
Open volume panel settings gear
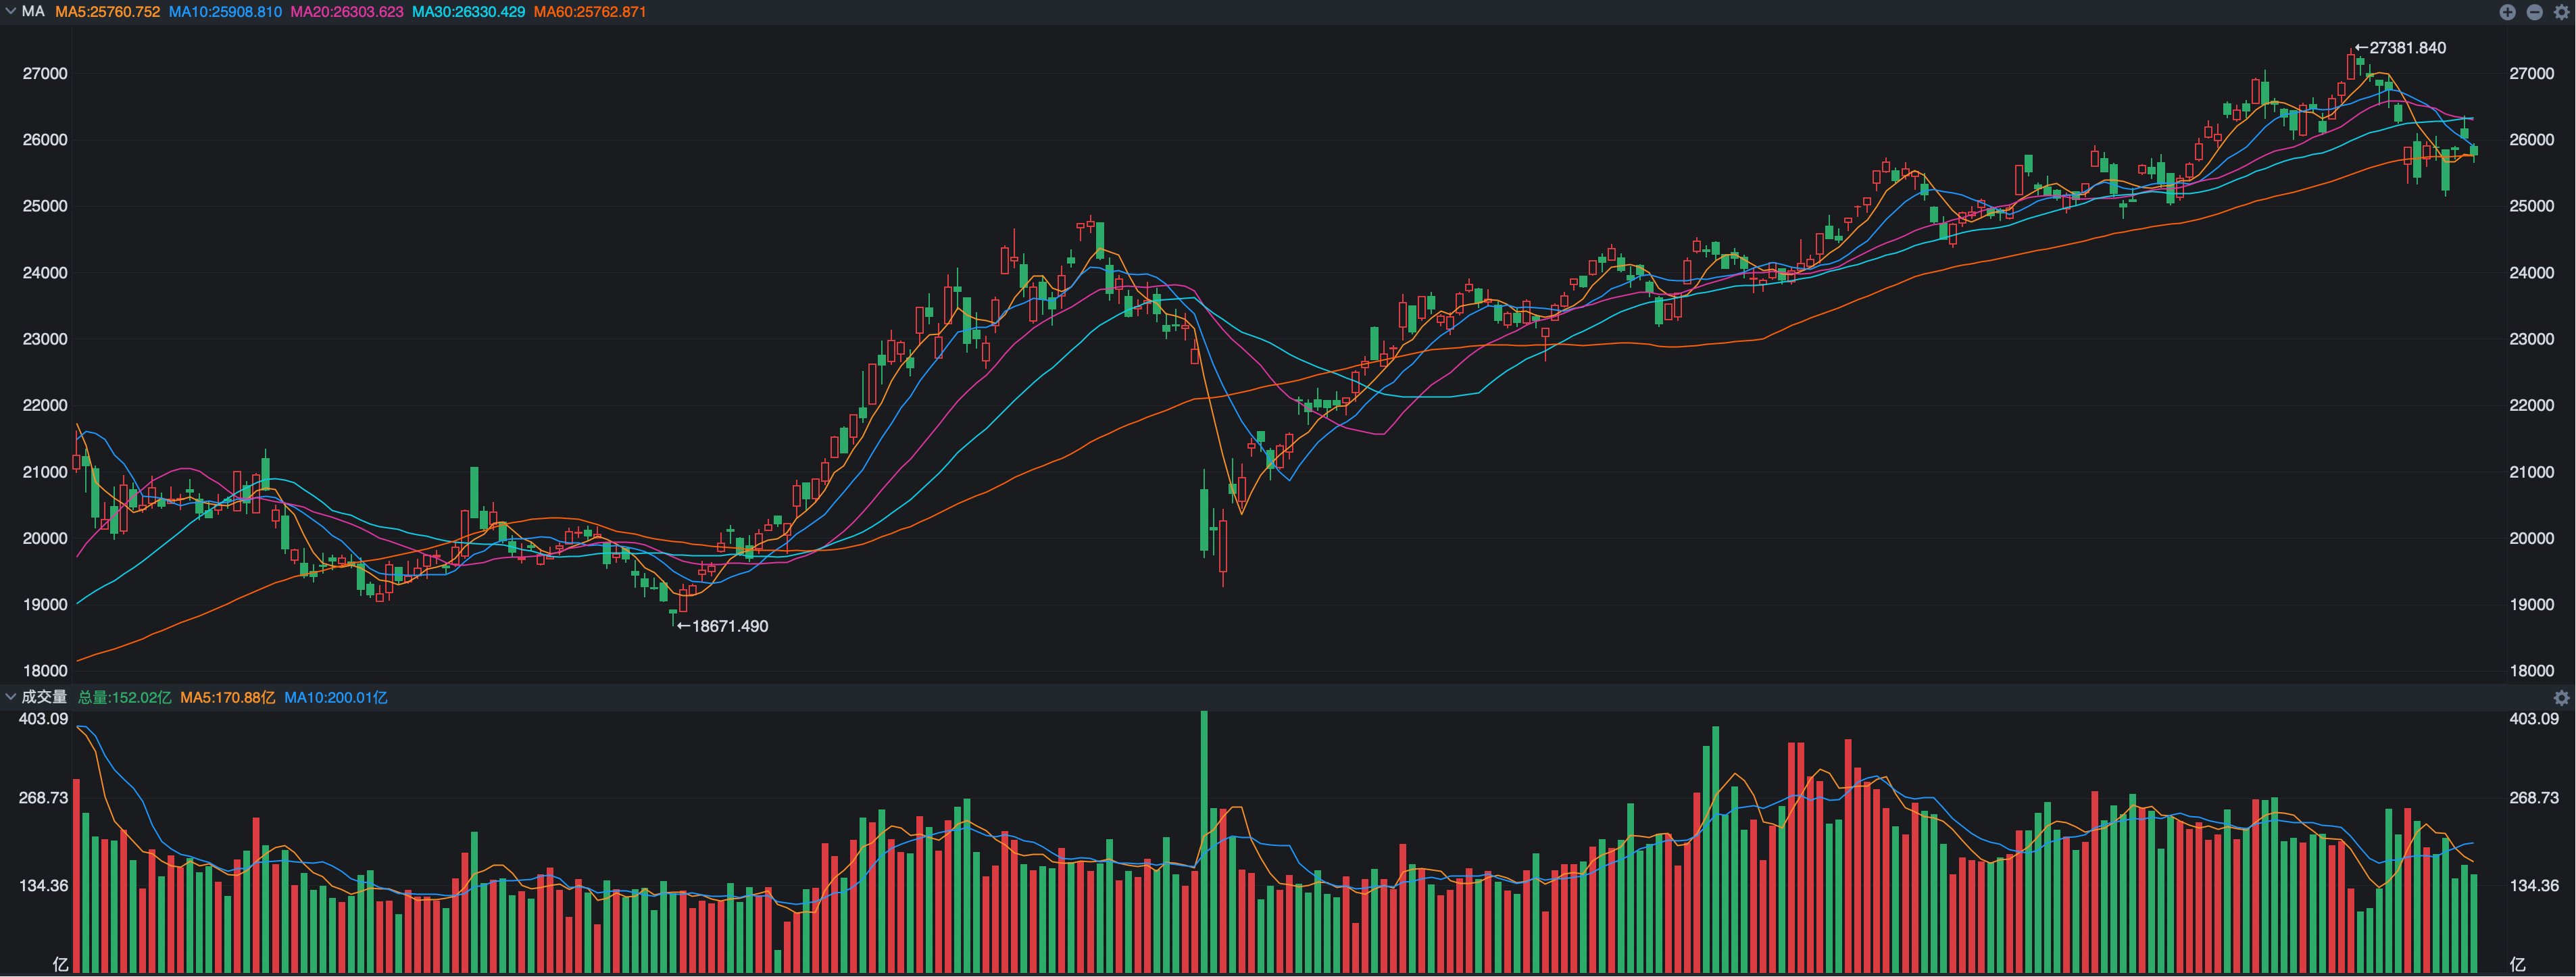2561,697
